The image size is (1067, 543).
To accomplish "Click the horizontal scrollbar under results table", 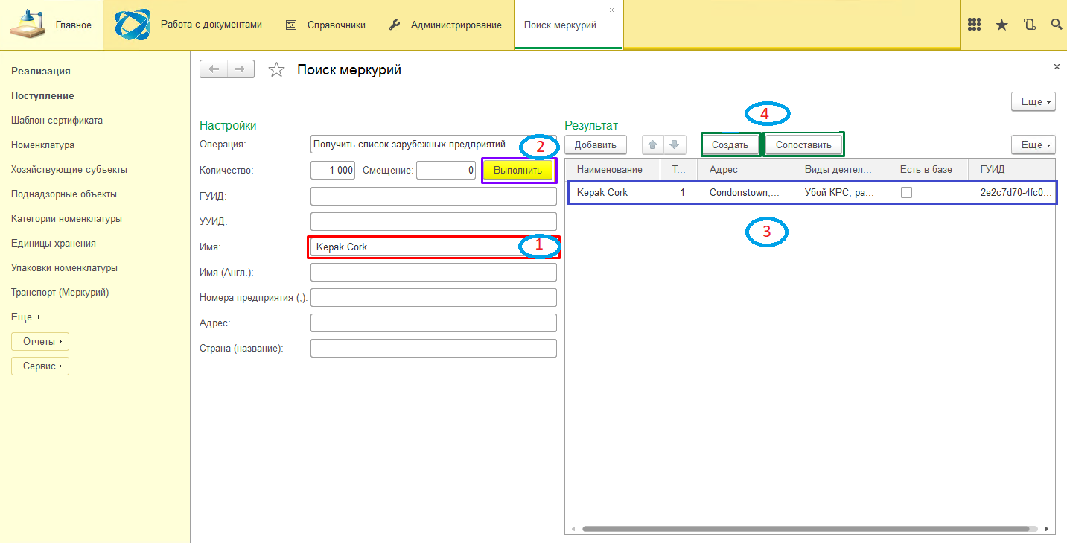I will 806,529.
